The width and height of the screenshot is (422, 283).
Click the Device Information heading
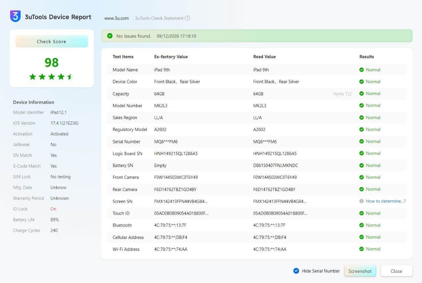(x=34, y=102)
